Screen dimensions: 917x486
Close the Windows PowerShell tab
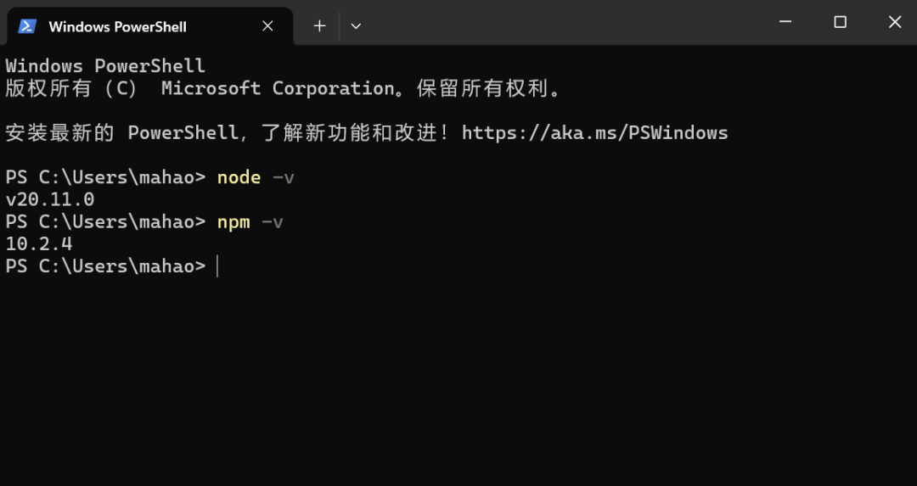[267, 26]
